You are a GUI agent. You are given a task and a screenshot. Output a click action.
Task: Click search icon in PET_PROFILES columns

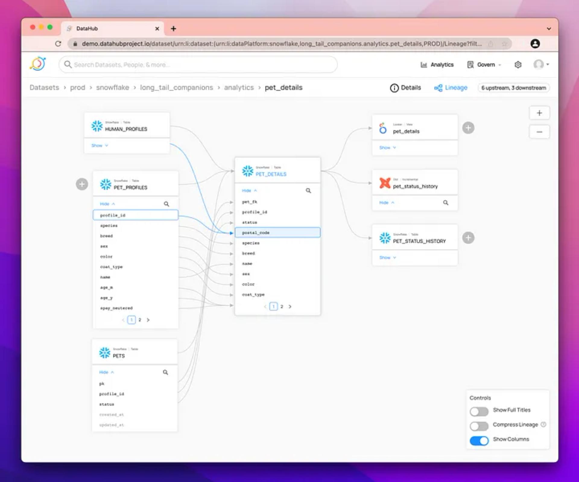pyautogui.click(x=166, y=204)
